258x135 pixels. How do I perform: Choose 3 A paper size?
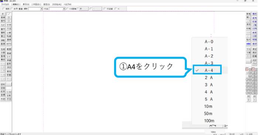coord(209,85)
